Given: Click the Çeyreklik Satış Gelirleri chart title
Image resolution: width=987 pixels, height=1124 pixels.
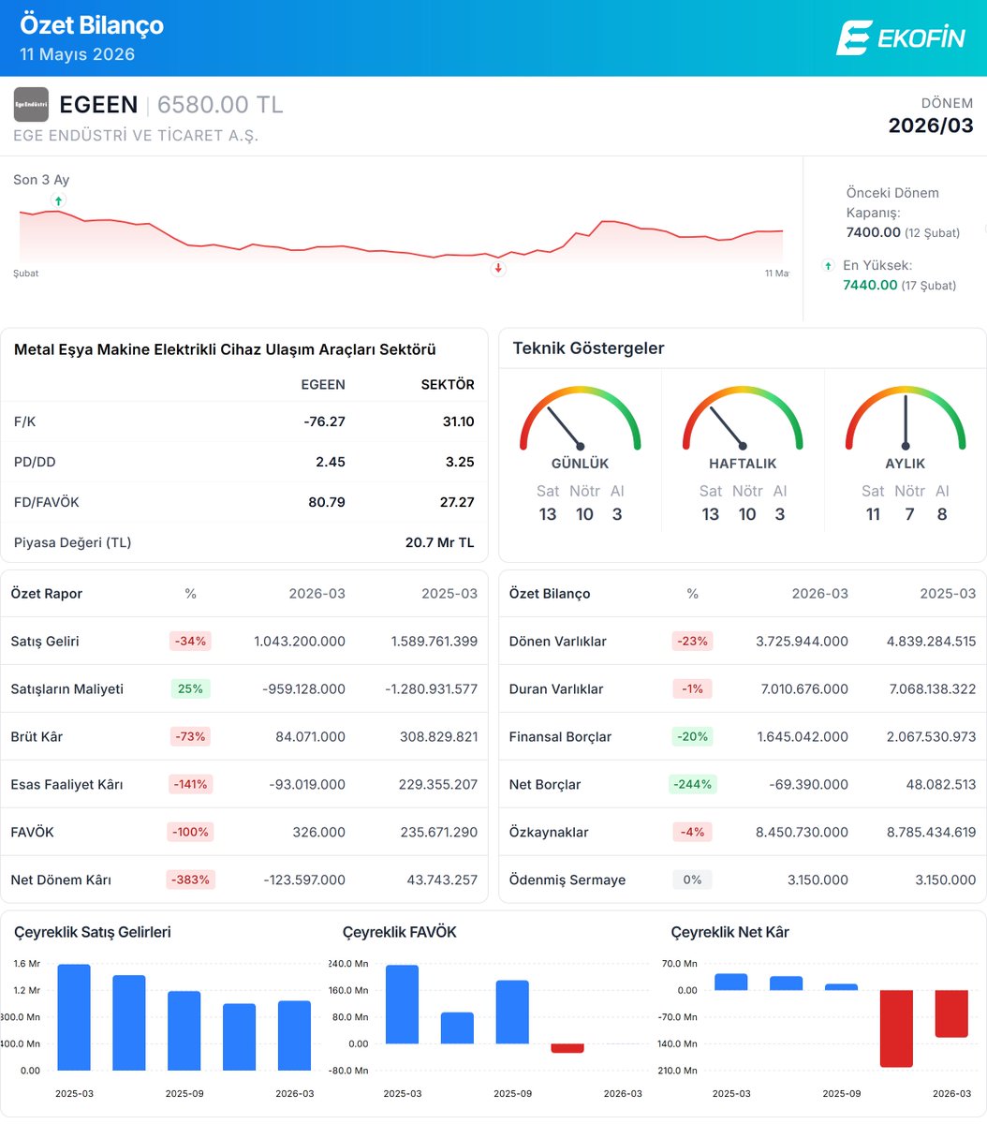Looking at the screenshot, I should [93, 932].
